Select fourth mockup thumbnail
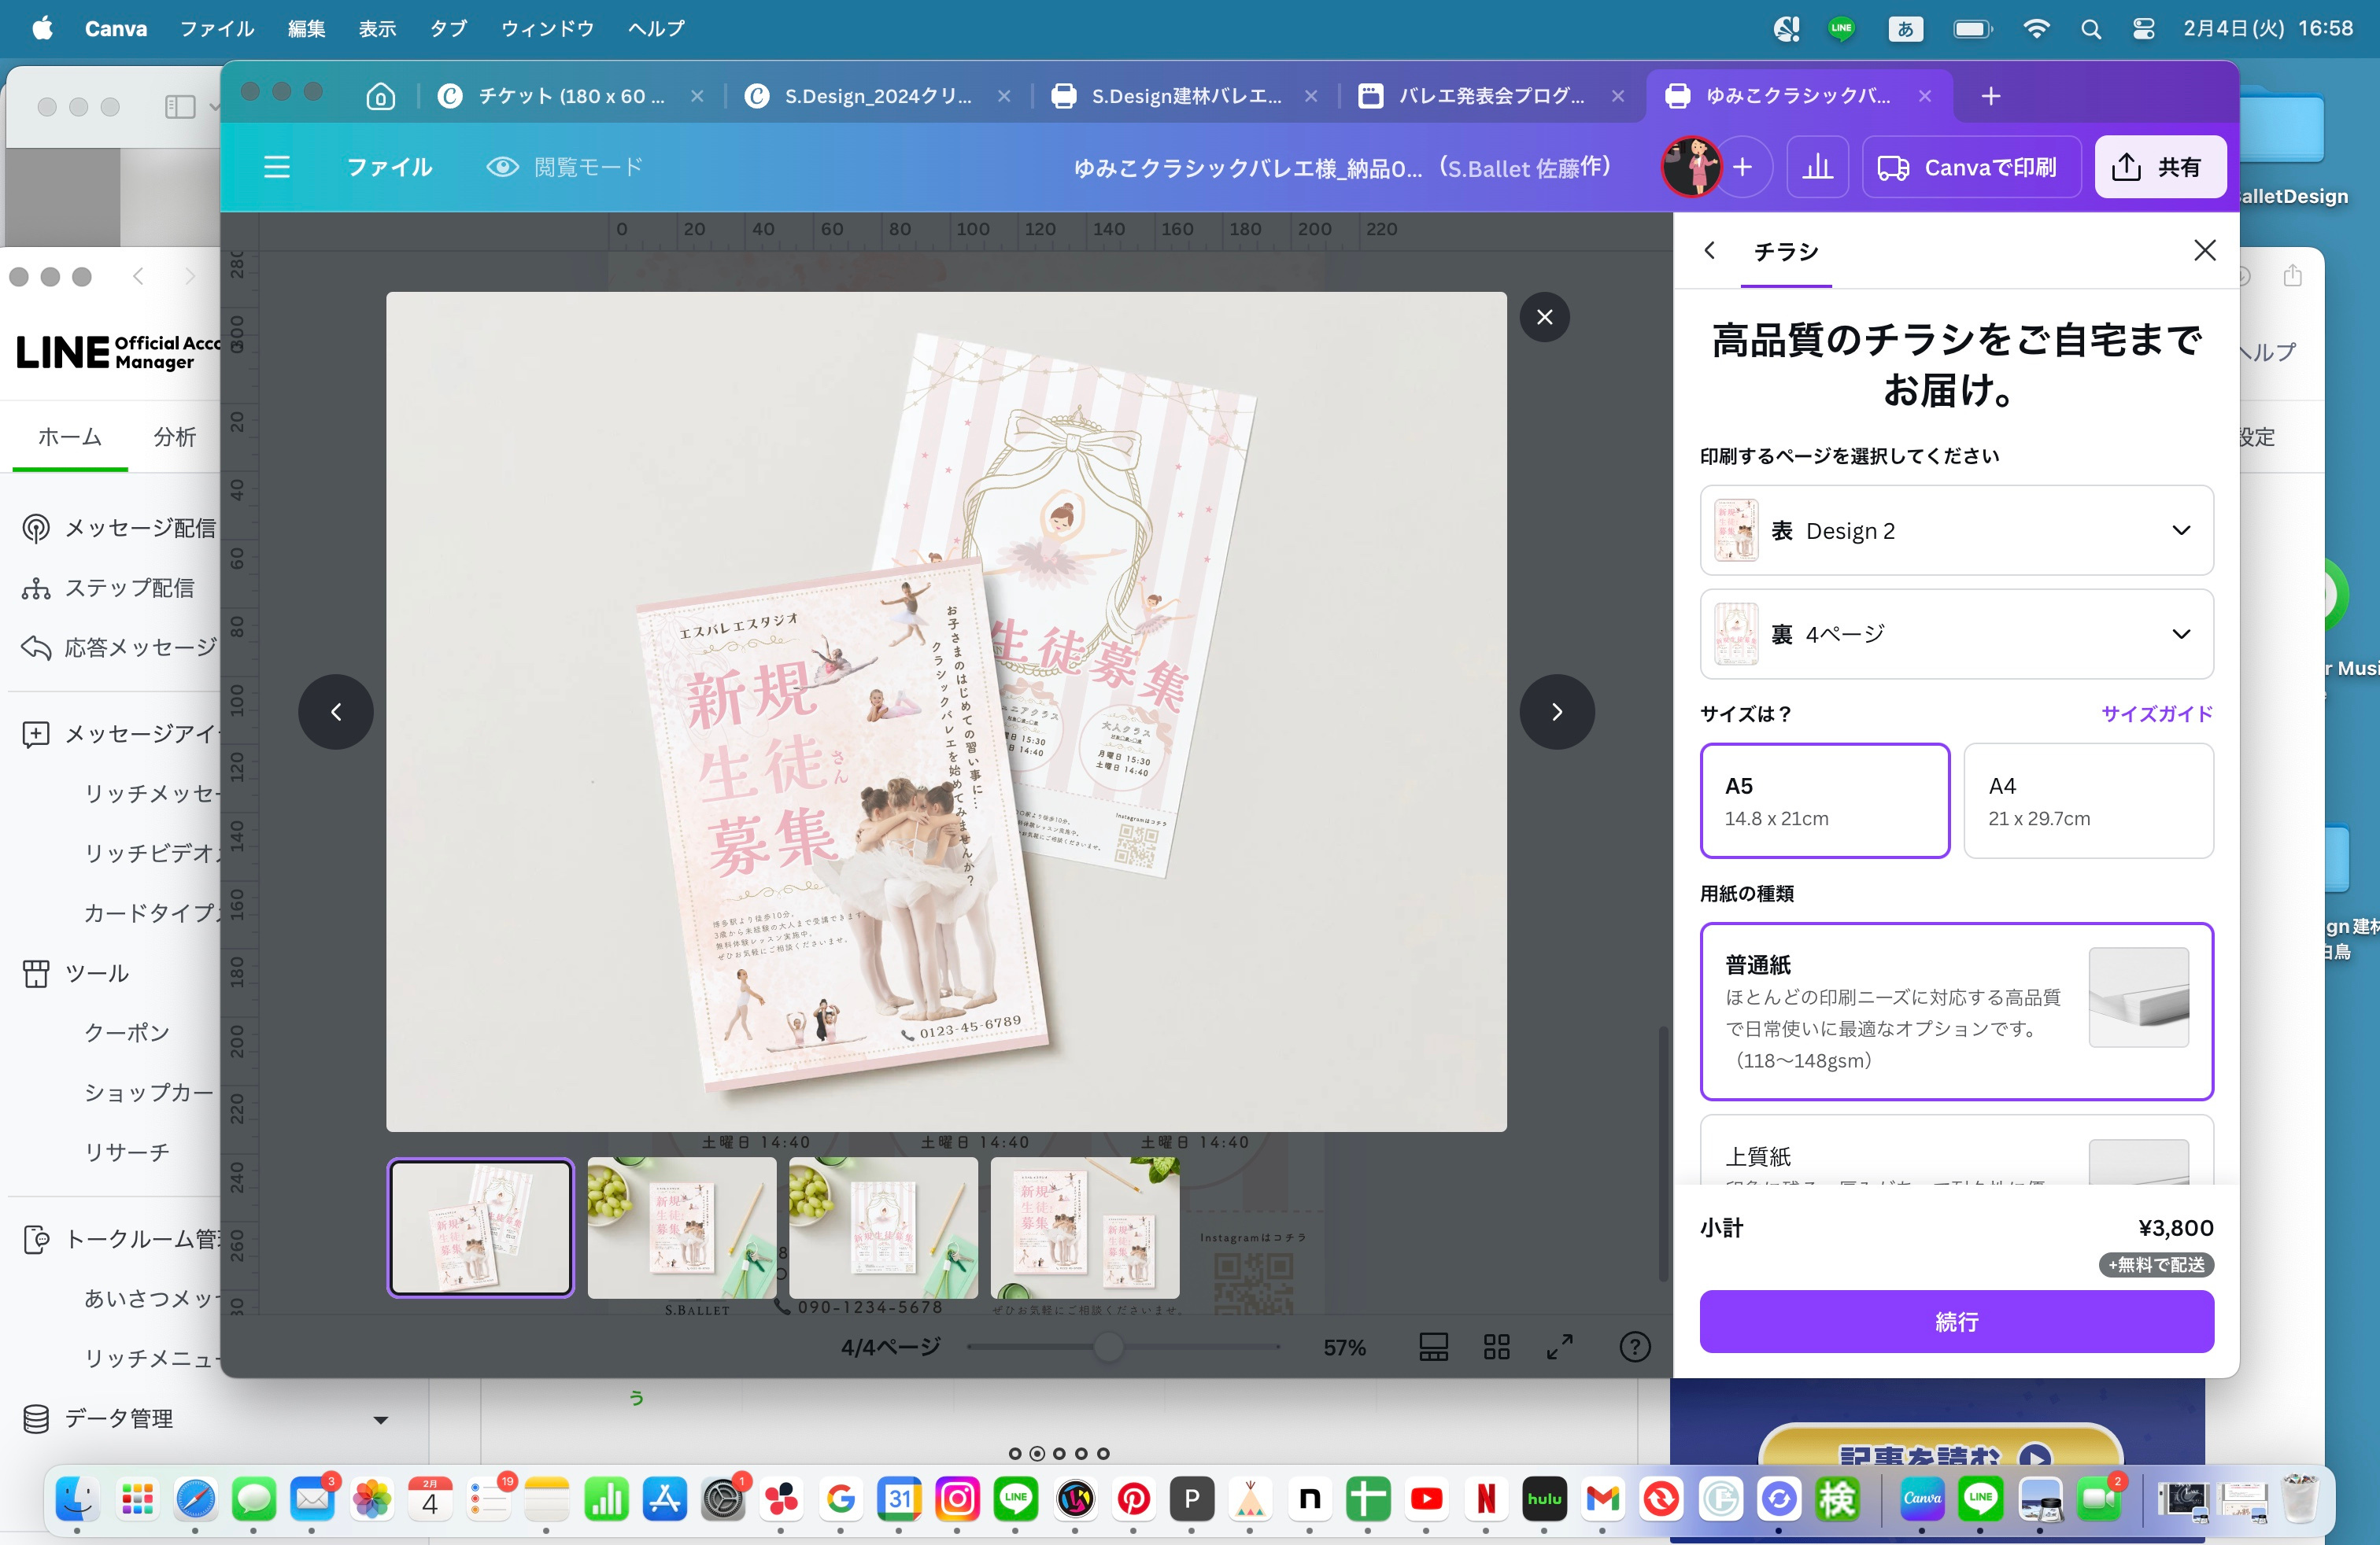Screen dimensions: 2380x1545 (x=1085, y=1227)
